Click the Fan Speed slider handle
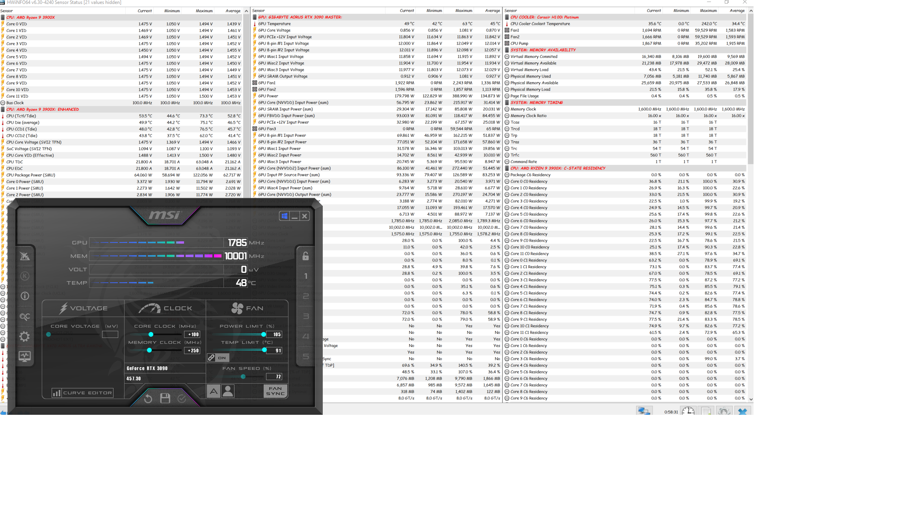 [x=243, y=377]
